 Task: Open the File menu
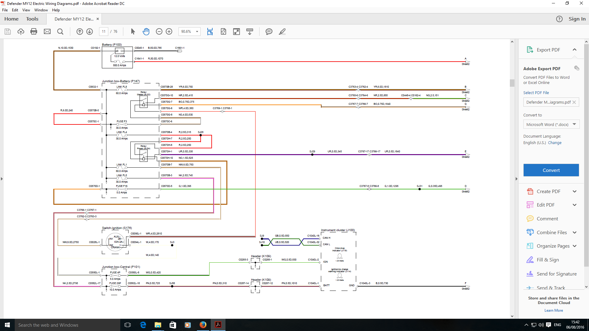[x=5, y=10]
